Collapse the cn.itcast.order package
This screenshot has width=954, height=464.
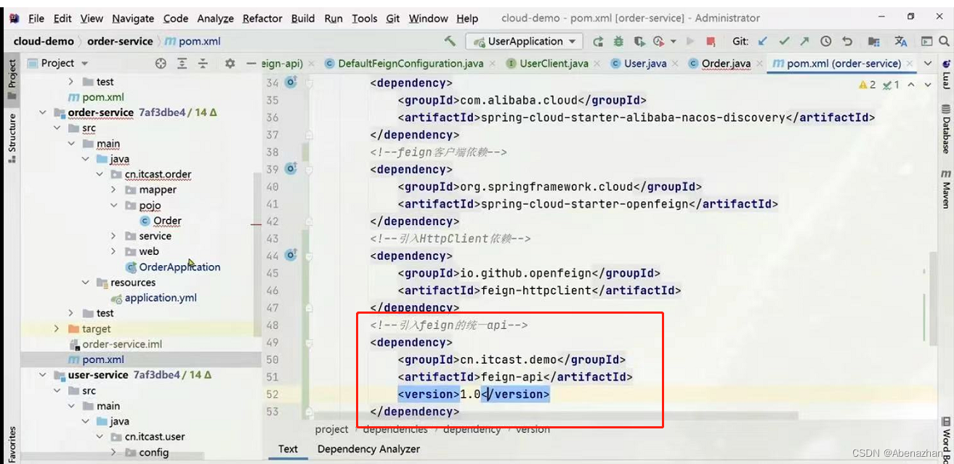100,174
